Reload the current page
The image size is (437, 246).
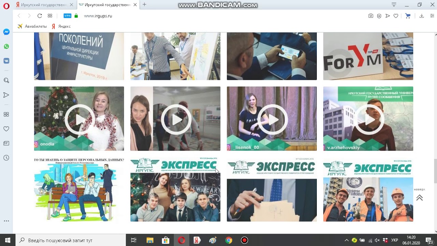click(40, 16)
